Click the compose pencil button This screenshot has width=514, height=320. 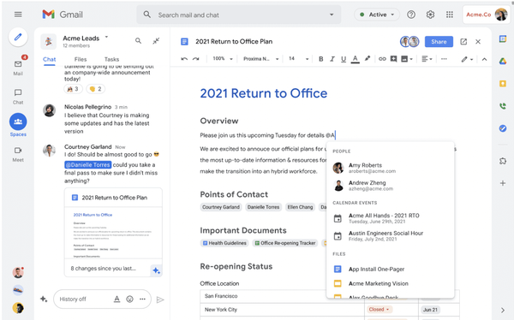18,37
